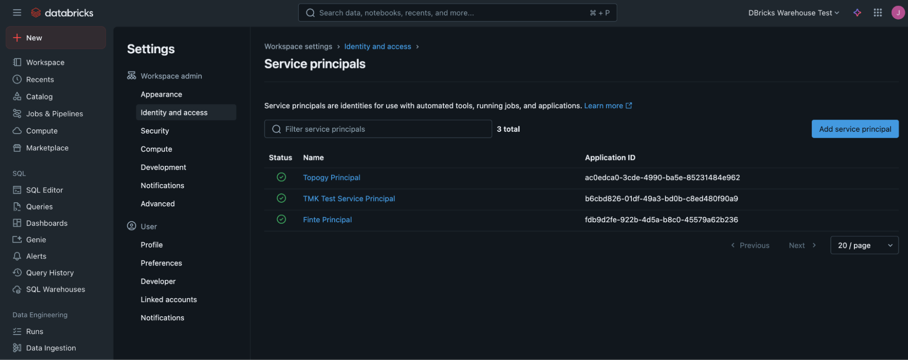Screen dimensions: 908x360
Task: Click the Application ID starting with b6cbd826
Action: point(661,199)
